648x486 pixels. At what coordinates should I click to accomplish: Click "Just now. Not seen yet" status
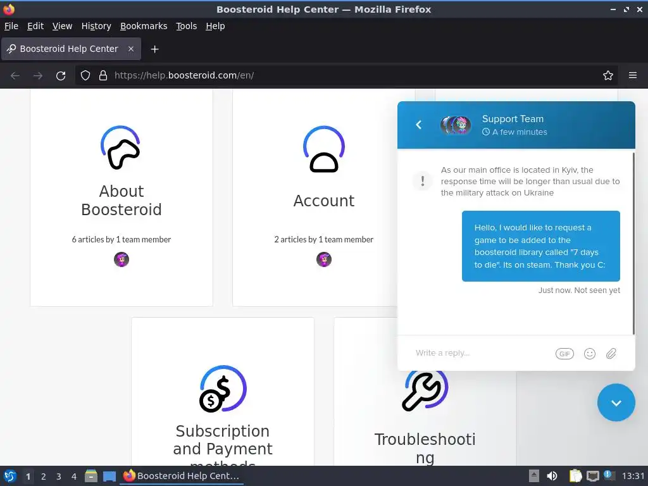click(x=579, y=290)
